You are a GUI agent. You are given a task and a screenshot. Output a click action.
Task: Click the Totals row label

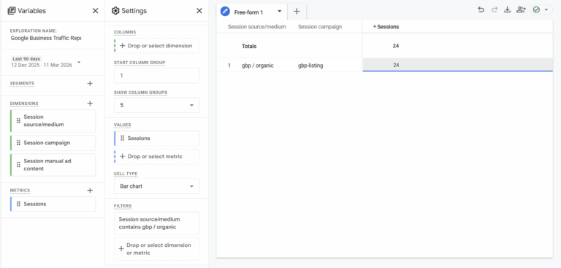[249, 46]
